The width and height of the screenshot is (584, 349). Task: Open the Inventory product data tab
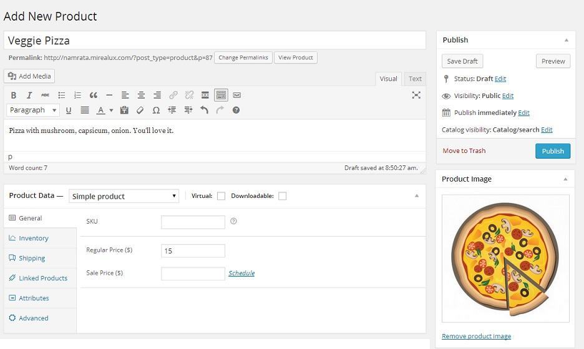click(34, 238)
